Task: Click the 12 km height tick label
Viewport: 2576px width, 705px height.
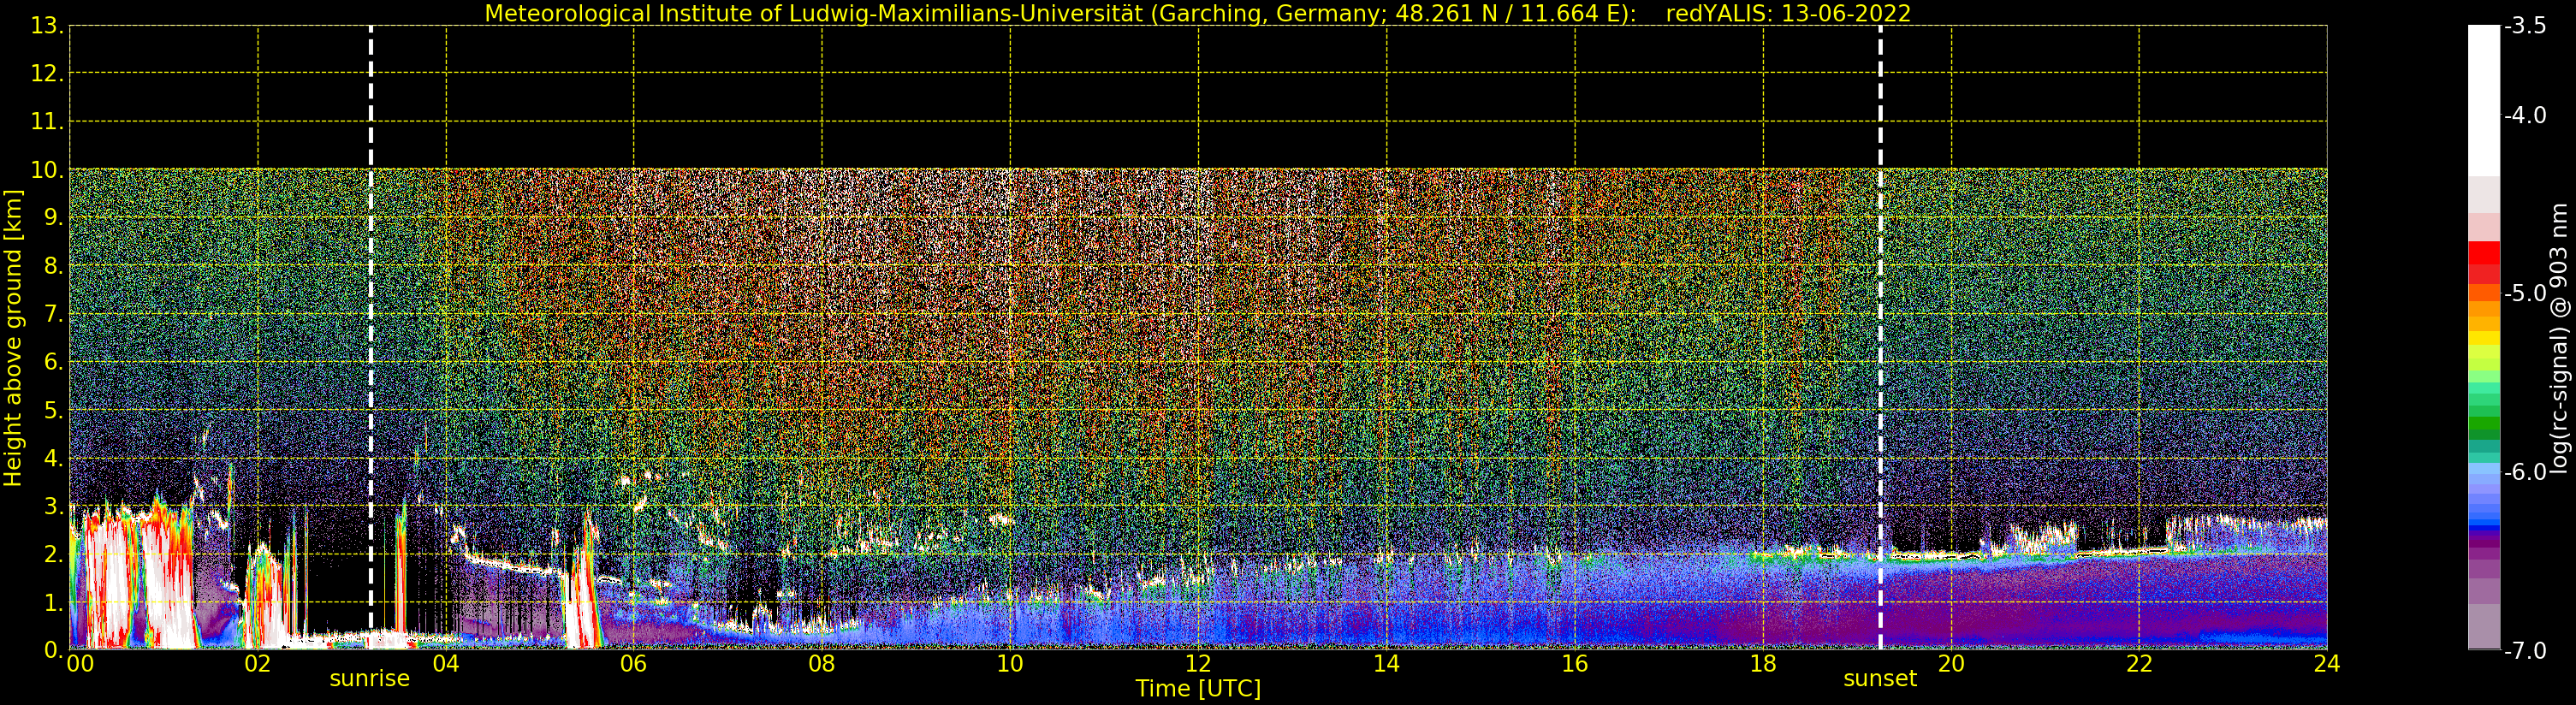Action: (46, 74)
